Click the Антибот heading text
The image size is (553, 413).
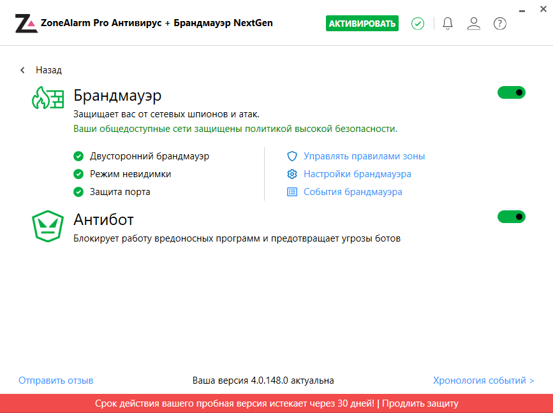(x=104, y=219)
